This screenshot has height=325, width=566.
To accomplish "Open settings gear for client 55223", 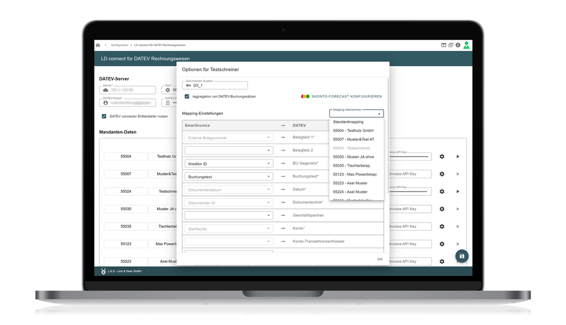I will [x=442, y=261].
